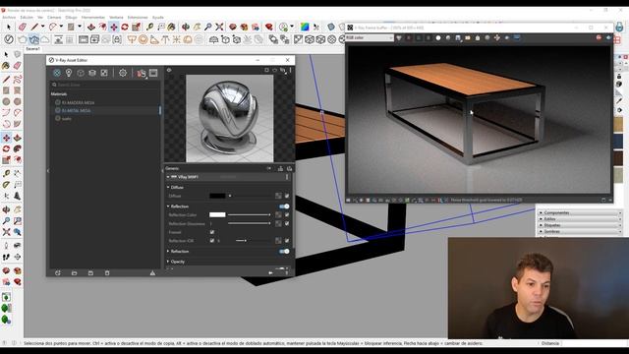
Task: Select the Tape Measure tool in top toolbar
Action: click(149, 27)
